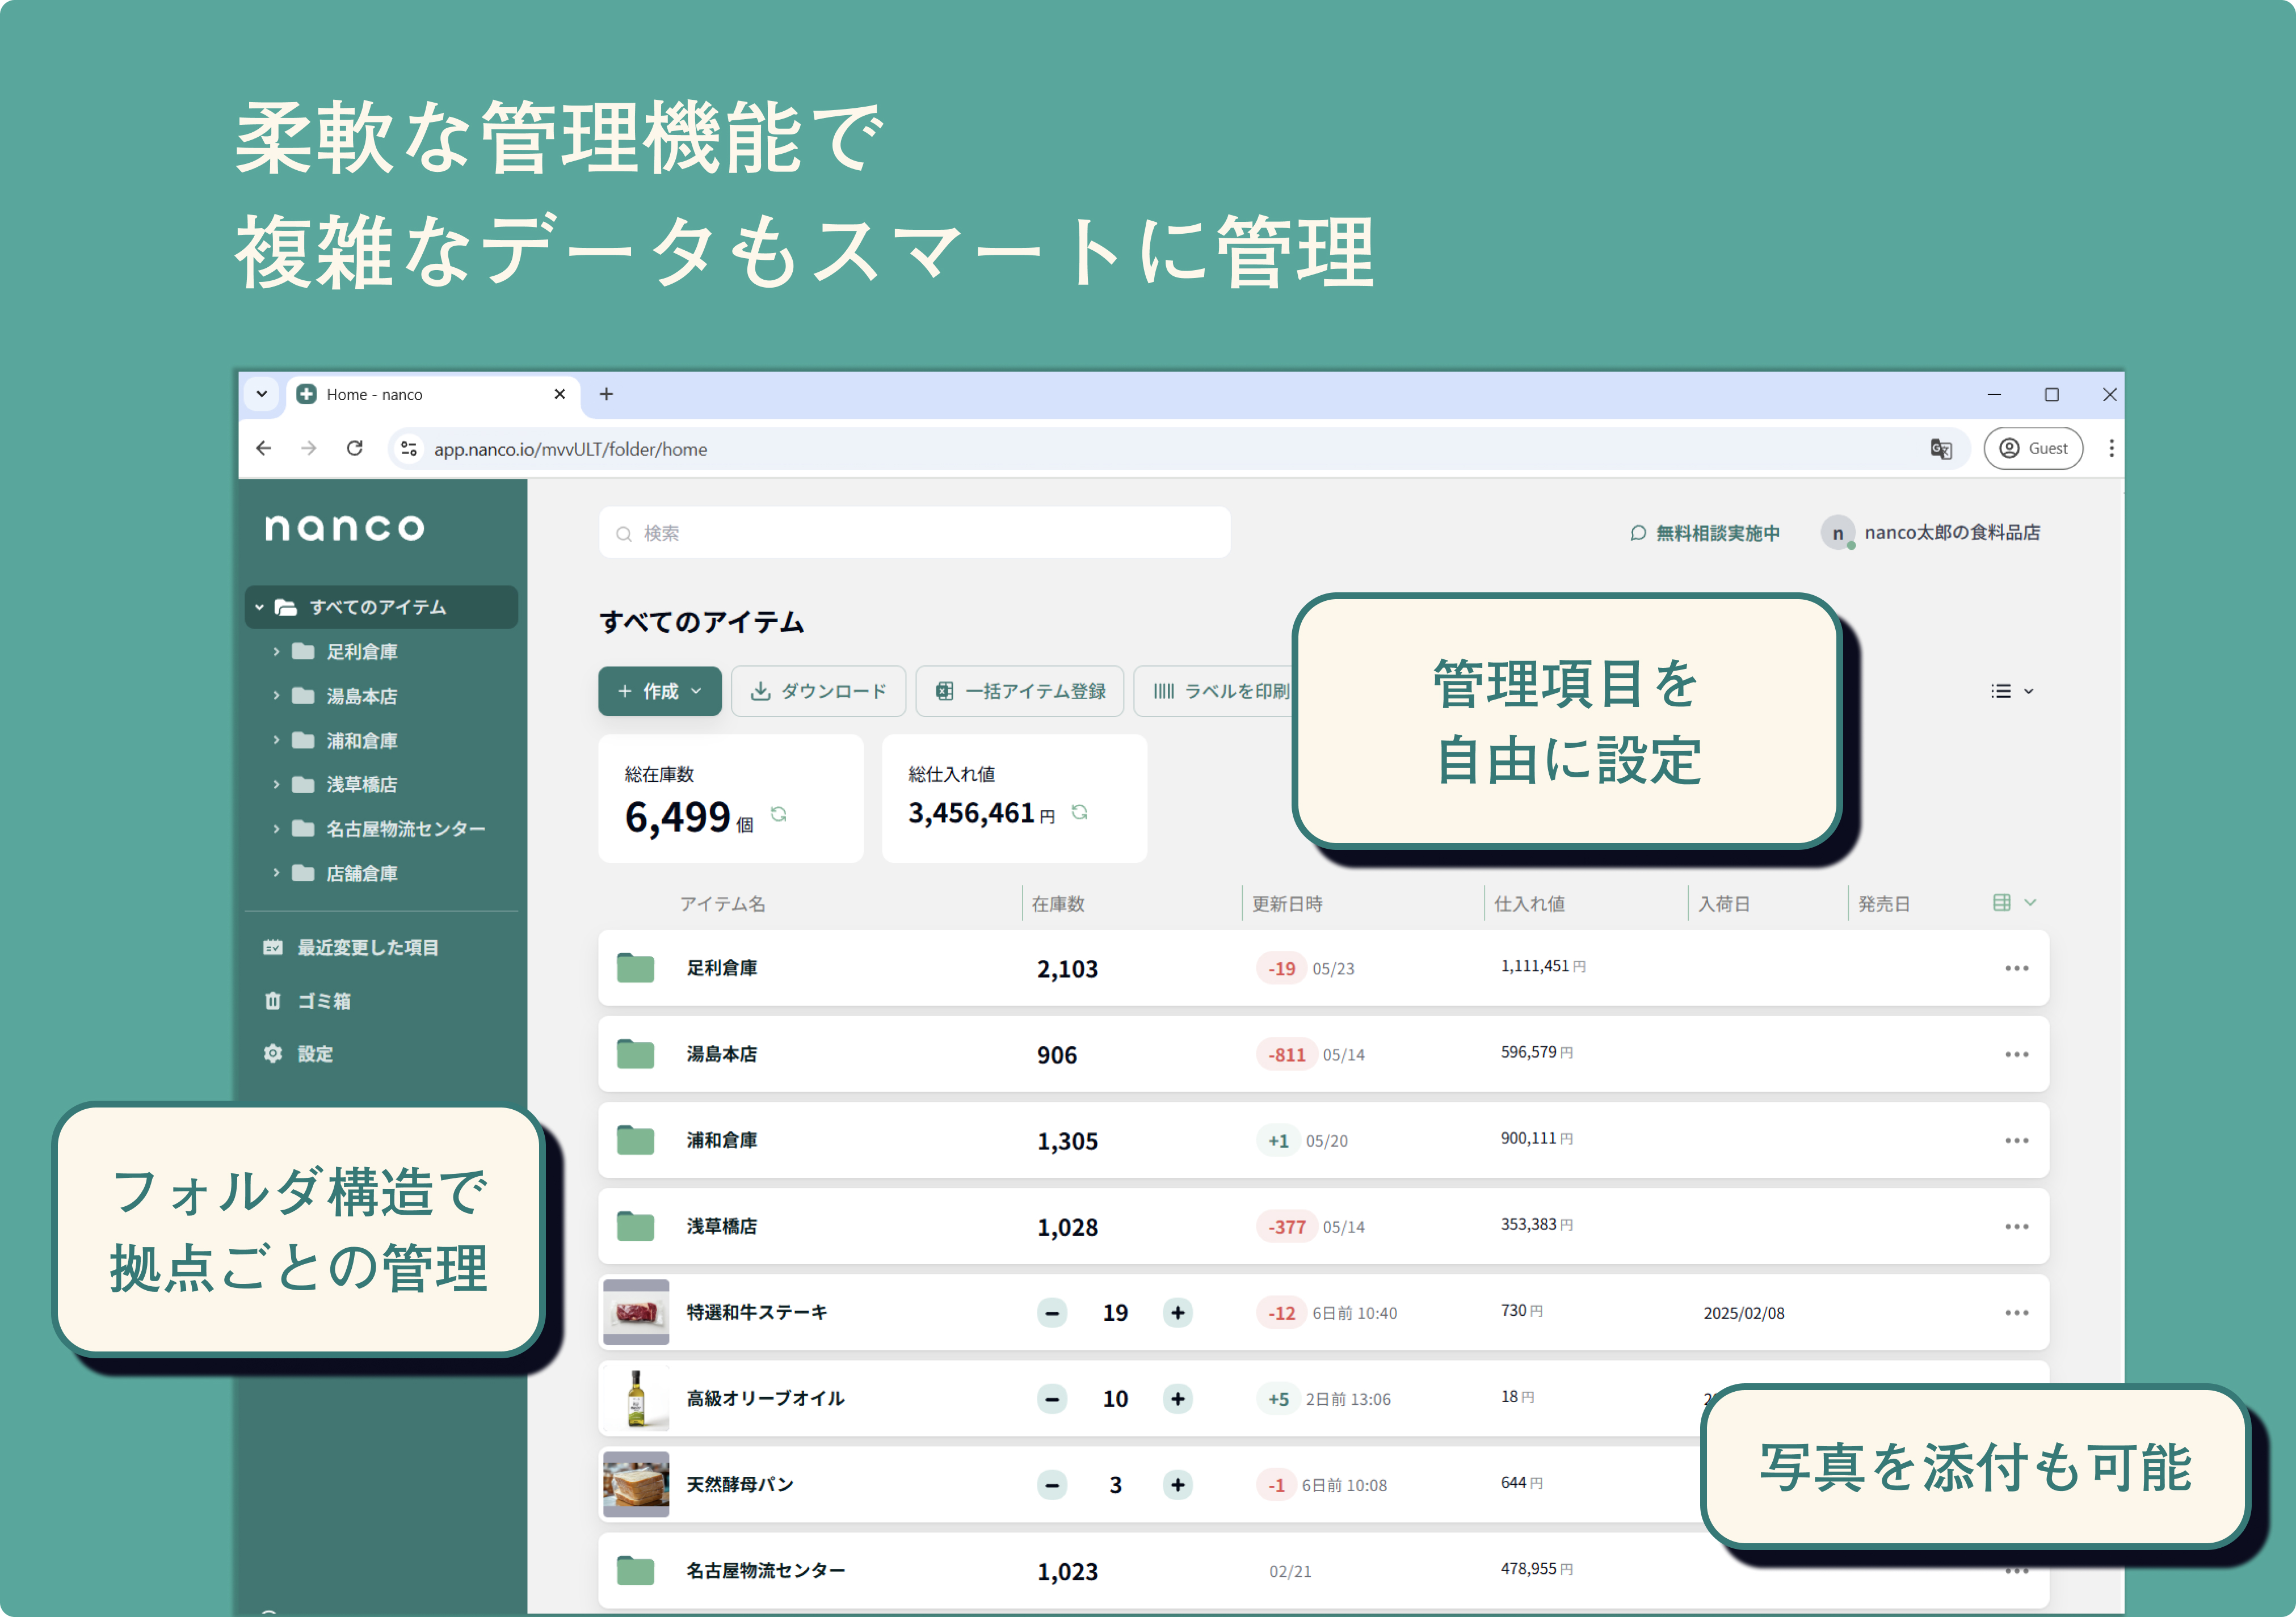Click the Google Translate icon in the address bar
The image size is (2296, 1617).
point(1942,449)
